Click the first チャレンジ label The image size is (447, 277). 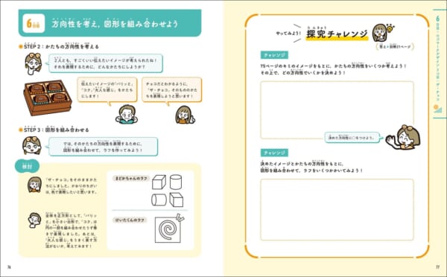pos(274,55)
